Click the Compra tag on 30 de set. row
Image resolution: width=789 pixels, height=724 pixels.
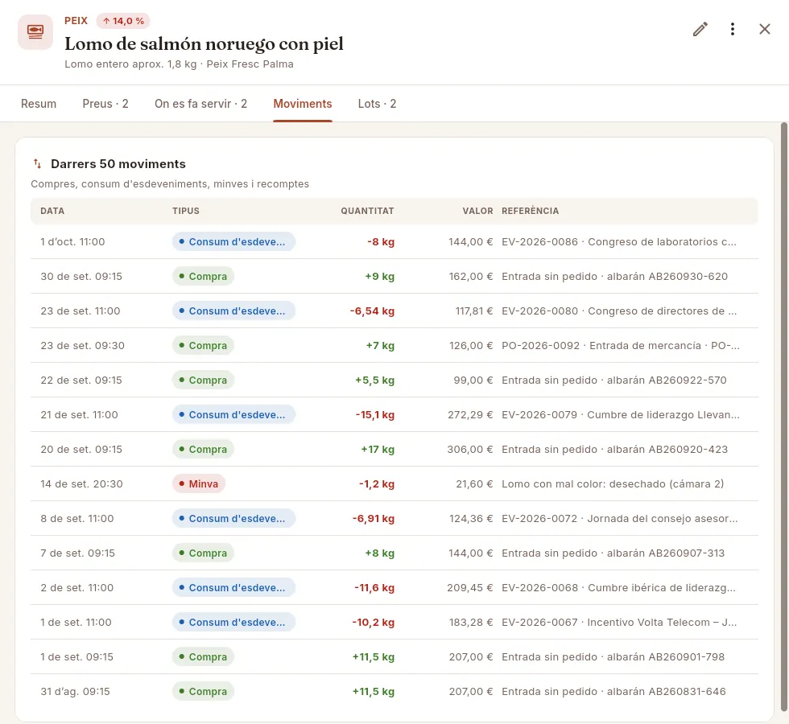(203, 277)
